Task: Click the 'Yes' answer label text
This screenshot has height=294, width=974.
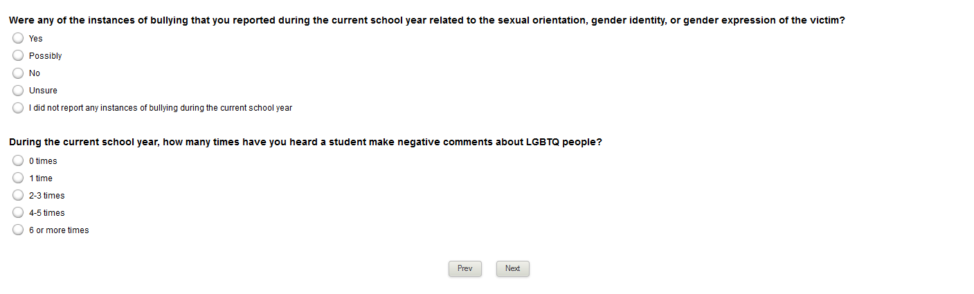Action: click(36, 39)
